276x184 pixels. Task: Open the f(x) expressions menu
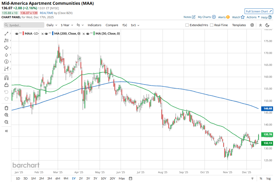(125, 25)
